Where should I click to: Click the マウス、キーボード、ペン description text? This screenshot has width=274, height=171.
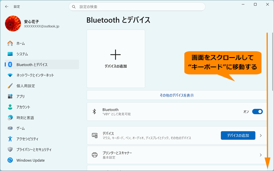147,138
